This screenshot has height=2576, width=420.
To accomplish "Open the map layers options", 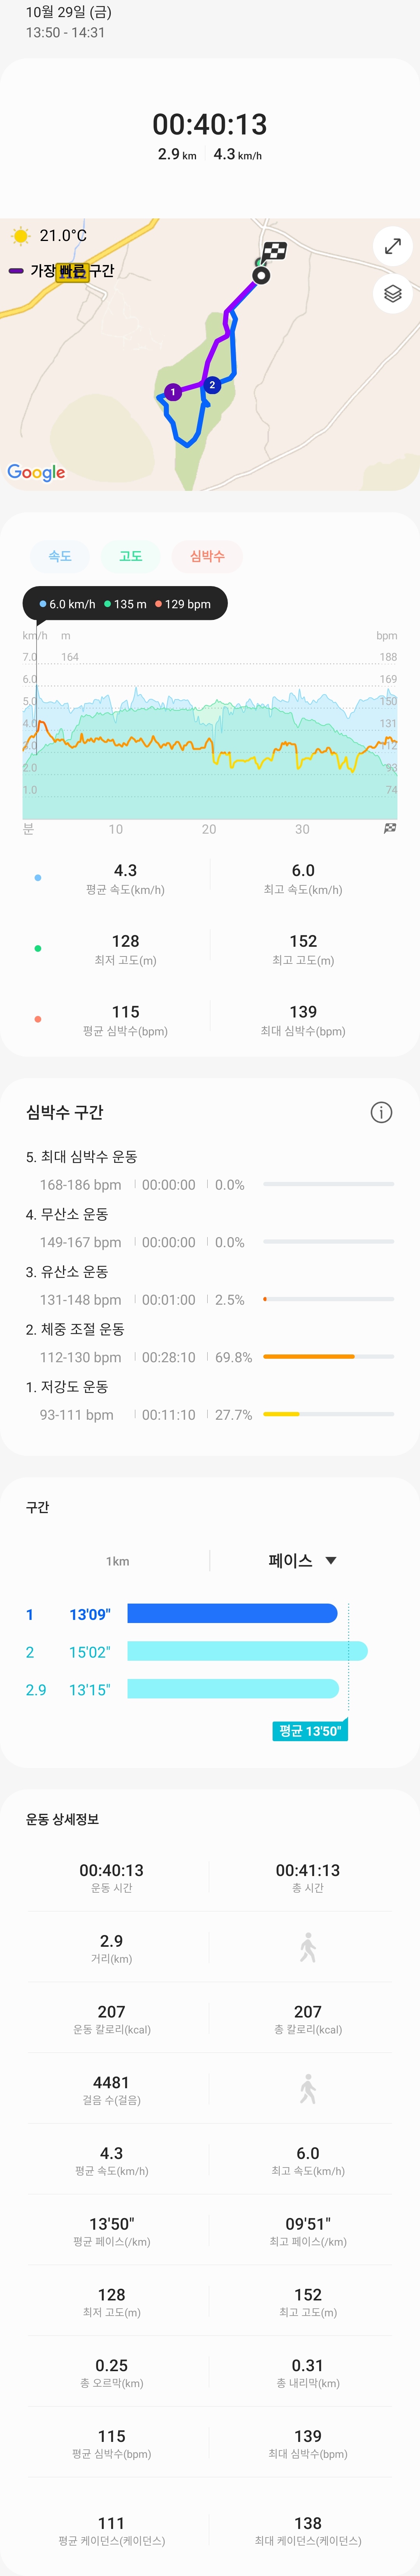I will [x=393, y=294].
